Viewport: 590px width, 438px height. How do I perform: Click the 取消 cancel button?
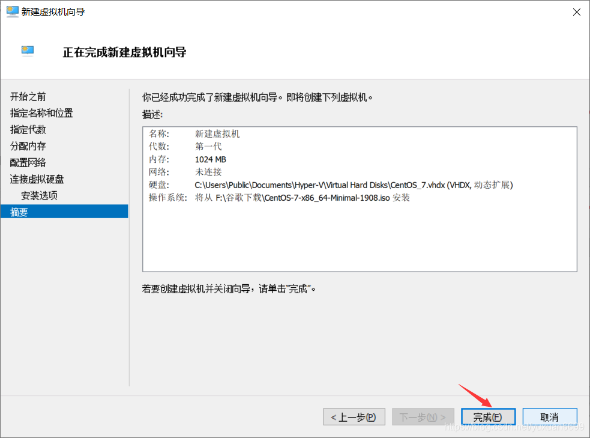(550, 417)
